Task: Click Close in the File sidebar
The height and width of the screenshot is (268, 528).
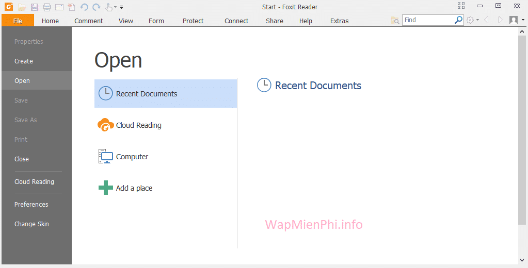Action: [x=36, y=159]
